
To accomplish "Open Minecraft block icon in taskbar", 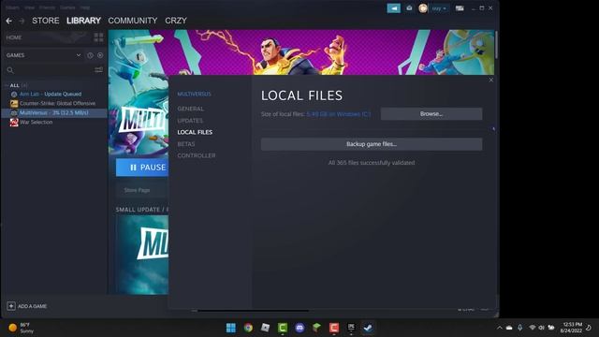I will coord(316,328).
